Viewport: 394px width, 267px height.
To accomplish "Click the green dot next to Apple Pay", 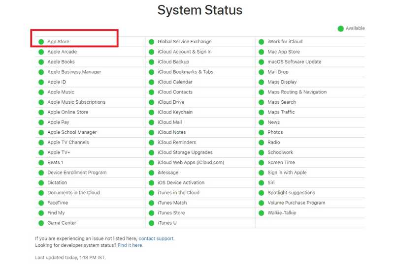I will [41, 122].
